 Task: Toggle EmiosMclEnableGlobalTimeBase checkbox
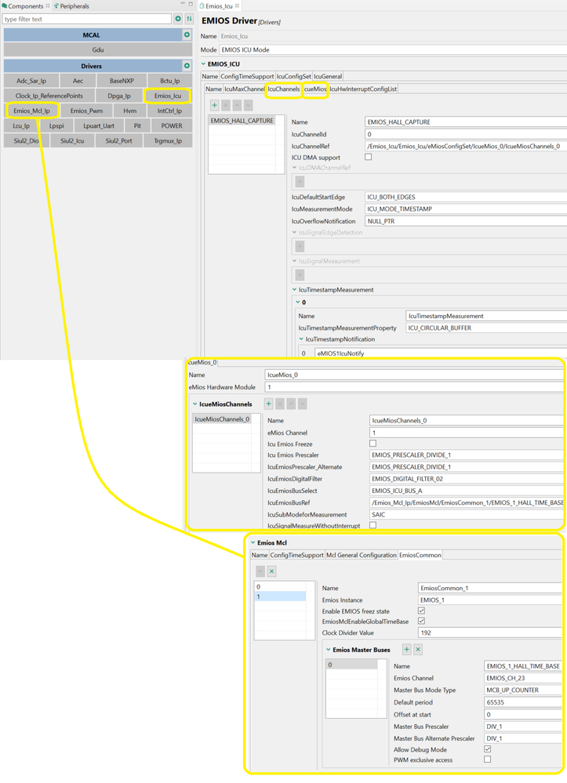click(422, 622)
